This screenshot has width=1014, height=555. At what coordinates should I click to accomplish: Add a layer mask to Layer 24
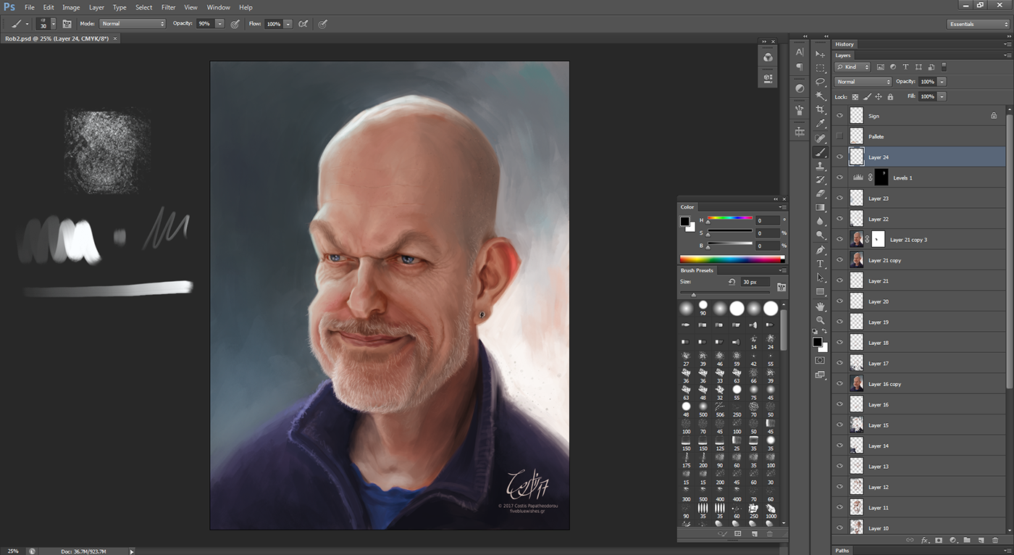click(x=939, y=540)
